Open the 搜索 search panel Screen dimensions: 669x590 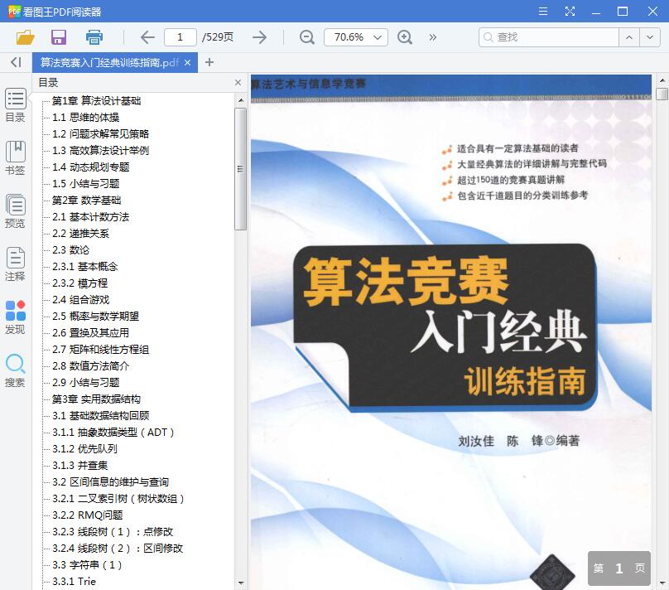(16, 370)
